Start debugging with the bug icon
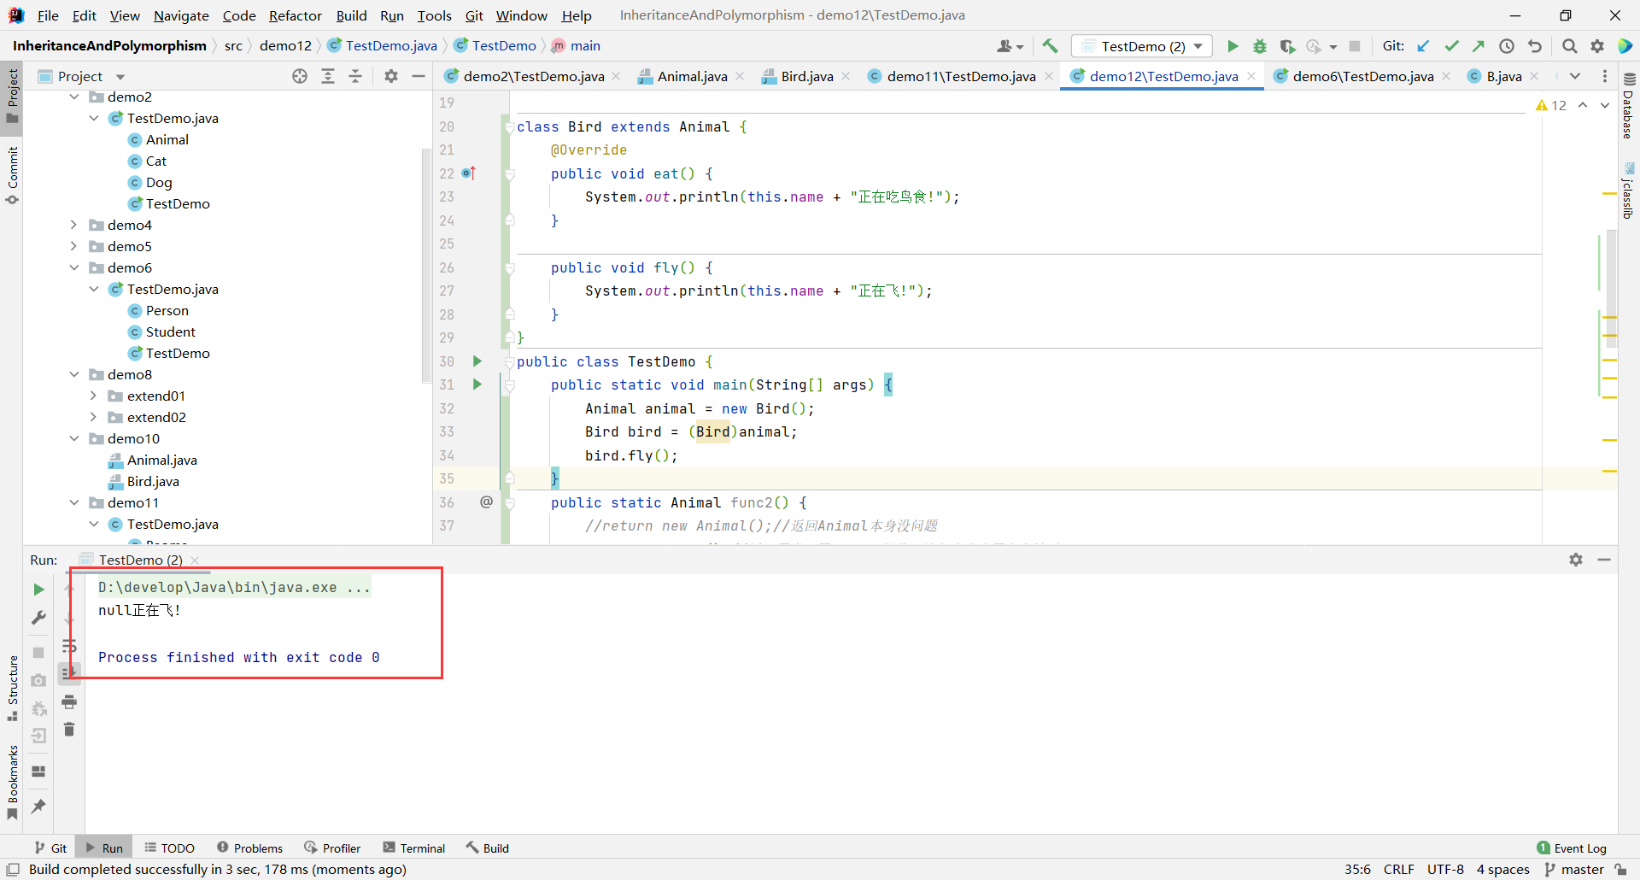The image size is (1640, 880). tap(1260, 46)
